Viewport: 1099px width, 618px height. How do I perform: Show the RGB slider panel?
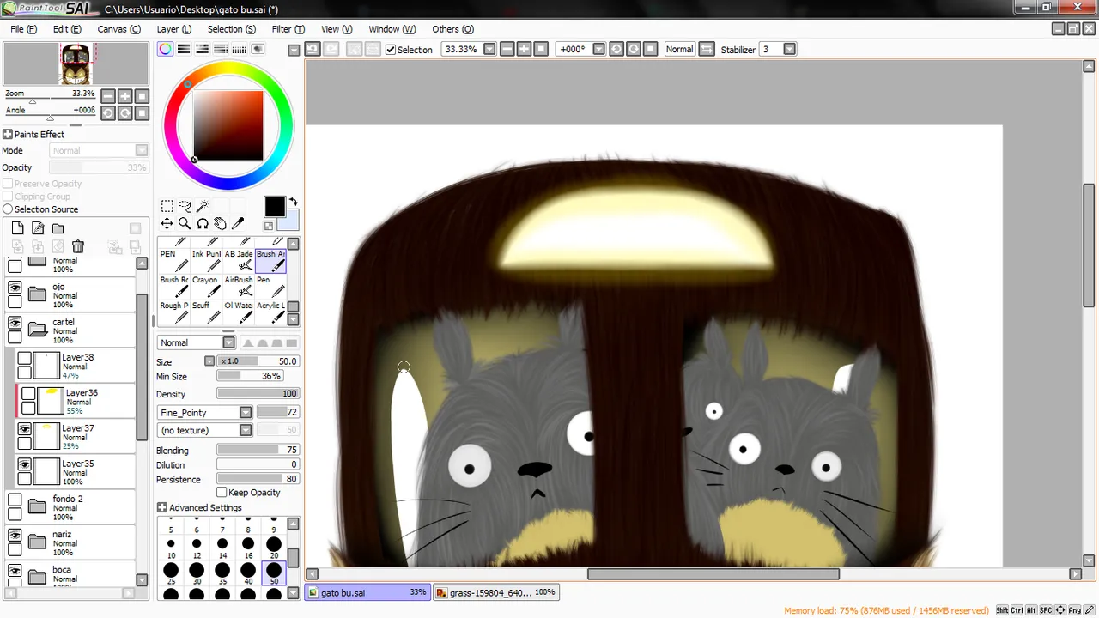(184, 50)
